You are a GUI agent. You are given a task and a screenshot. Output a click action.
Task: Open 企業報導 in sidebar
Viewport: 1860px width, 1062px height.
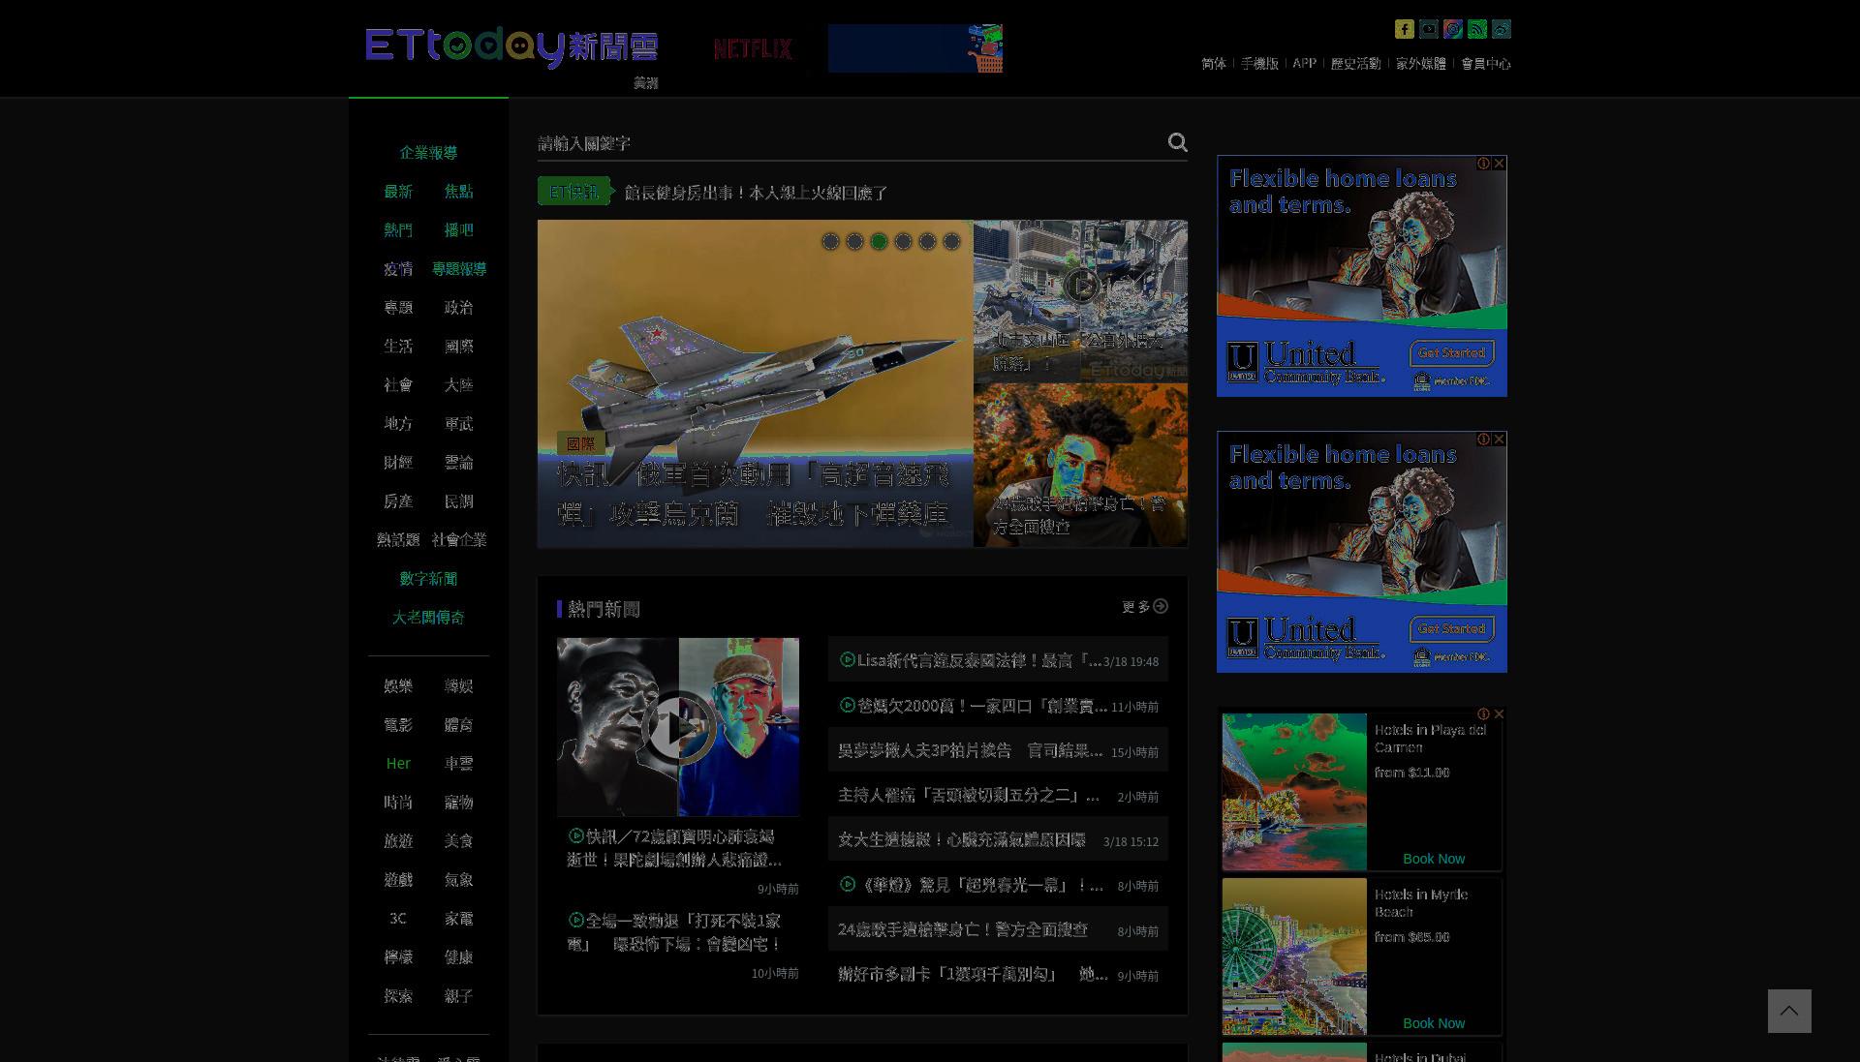(x=428, y=153)
